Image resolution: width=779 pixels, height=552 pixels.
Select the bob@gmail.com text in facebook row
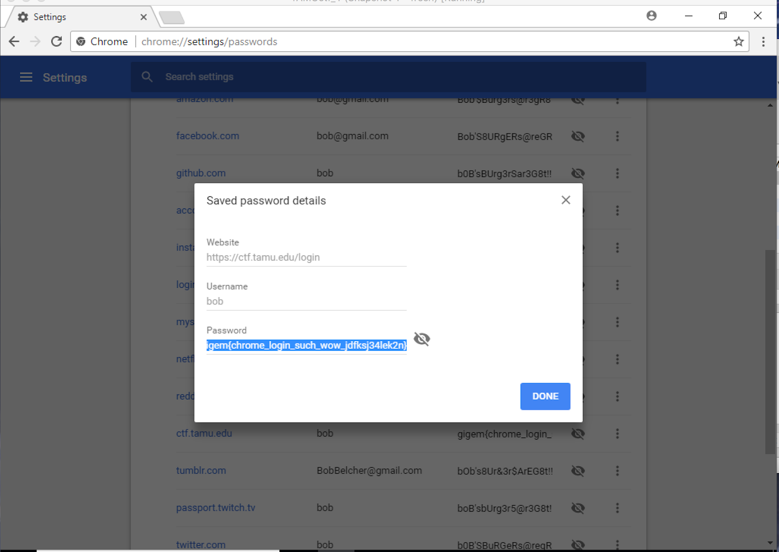[x=352, y=136]
